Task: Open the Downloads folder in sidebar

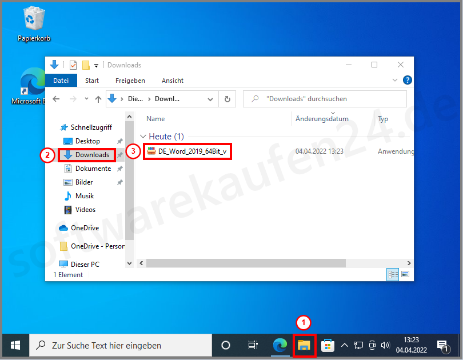Action: [87, 154]
